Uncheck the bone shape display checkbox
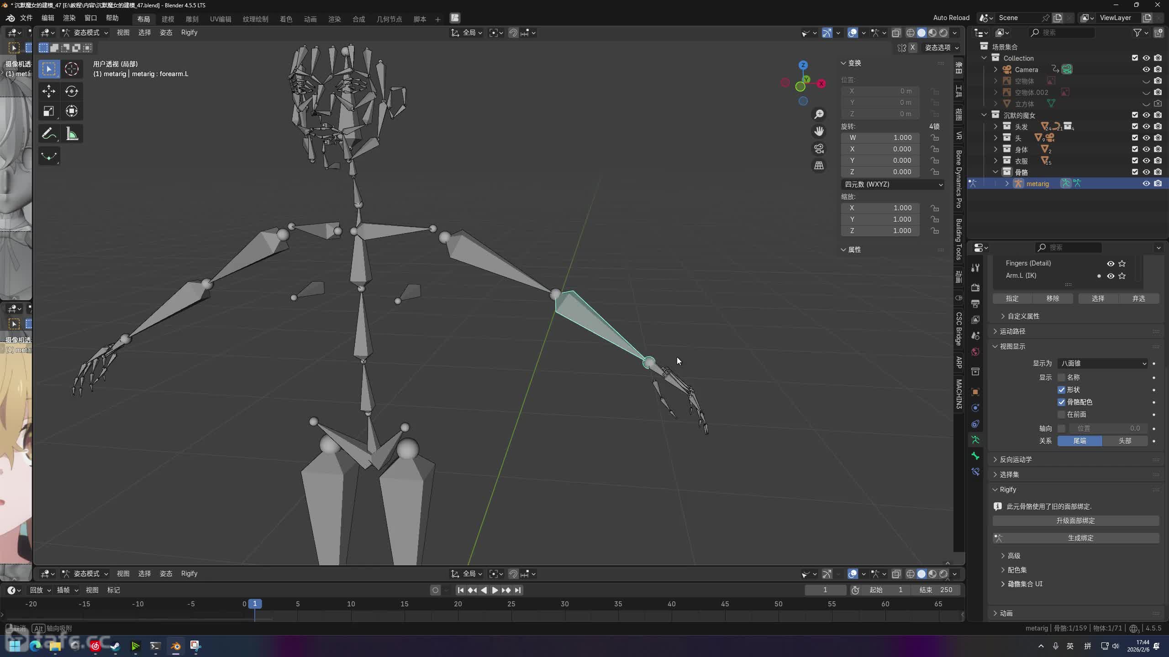The height and width of the screenshot is (657, 1169). [x=1062, y=390]
